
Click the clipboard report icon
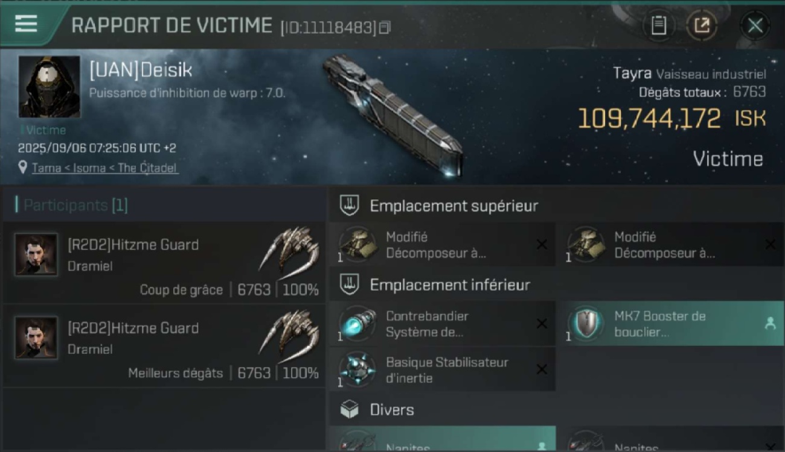659,25
